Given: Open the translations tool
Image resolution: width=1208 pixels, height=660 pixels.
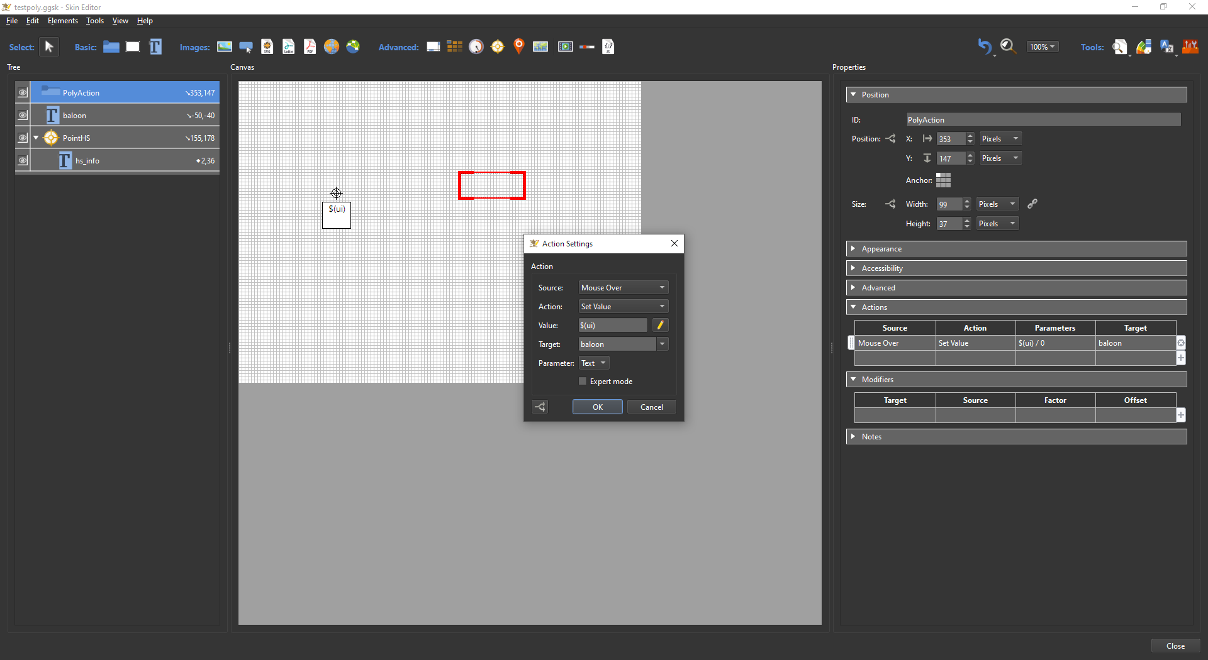Looking at the screenshot, I should pyautogui.click(x=1167, y=47).
